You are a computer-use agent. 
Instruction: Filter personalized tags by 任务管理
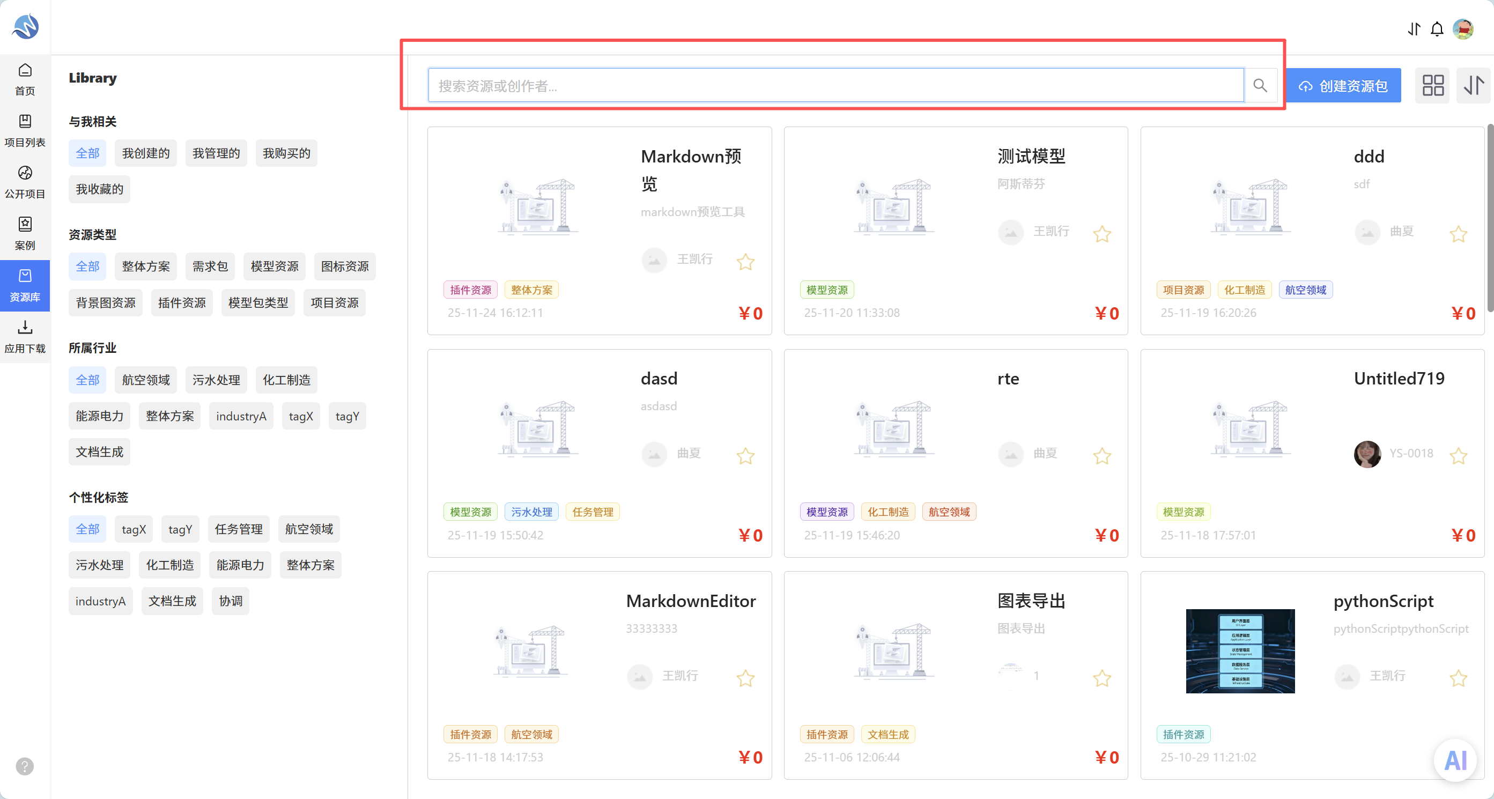pos(239,529)
